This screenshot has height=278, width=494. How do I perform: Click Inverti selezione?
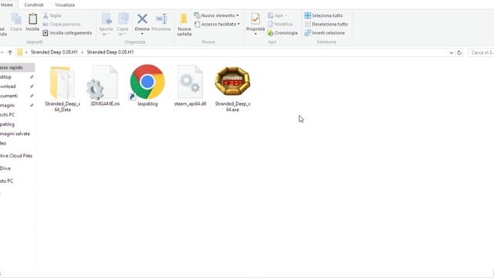pos(325,32)
